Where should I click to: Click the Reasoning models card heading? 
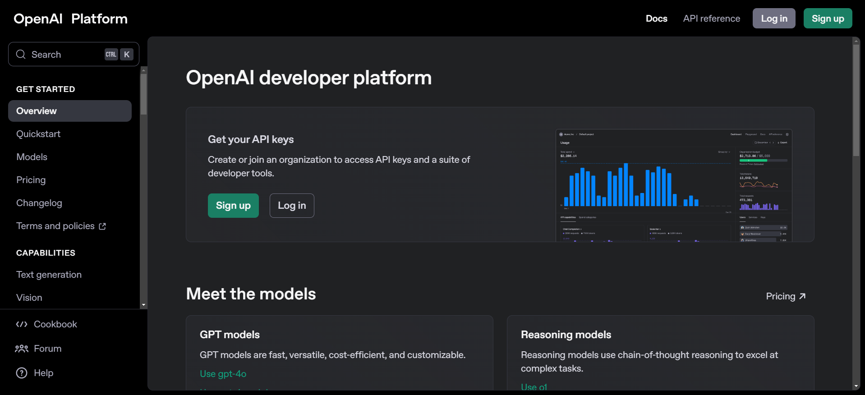pos(566,335)
